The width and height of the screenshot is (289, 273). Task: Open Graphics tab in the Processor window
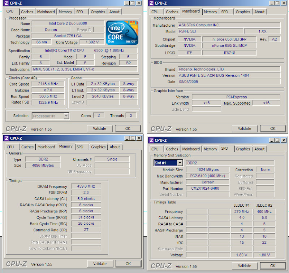coord(98,12)
